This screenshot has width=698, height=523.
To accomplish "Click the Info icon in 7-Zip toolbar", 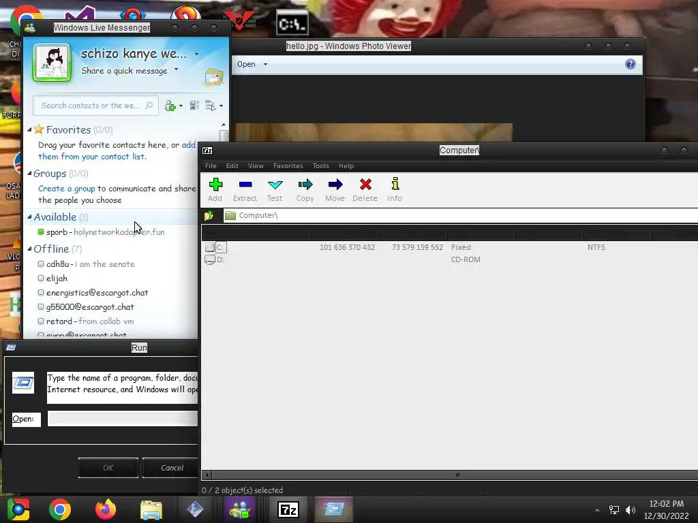I will [x=395, y=189].
